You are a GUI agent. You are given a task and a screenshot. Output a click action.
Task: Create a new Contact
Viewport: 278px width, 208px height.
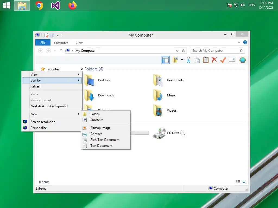click(x=106, y=134)
